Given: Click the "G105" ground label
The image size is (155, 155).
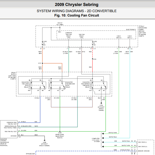Looking at the screenshot, I should (45, 142).
